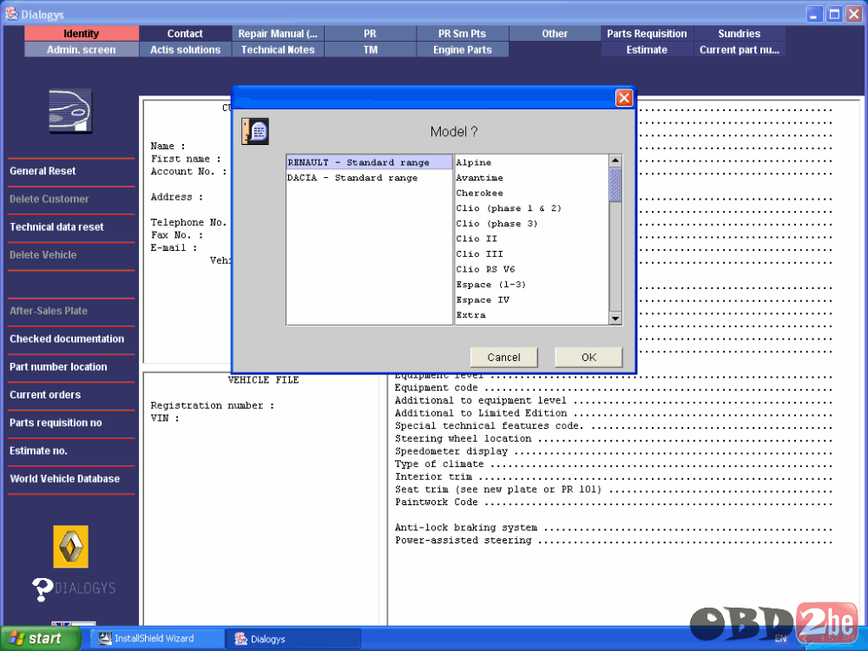Close the Dialogys main window
Viewport: 868px width, 651px height.
point(854,15)
